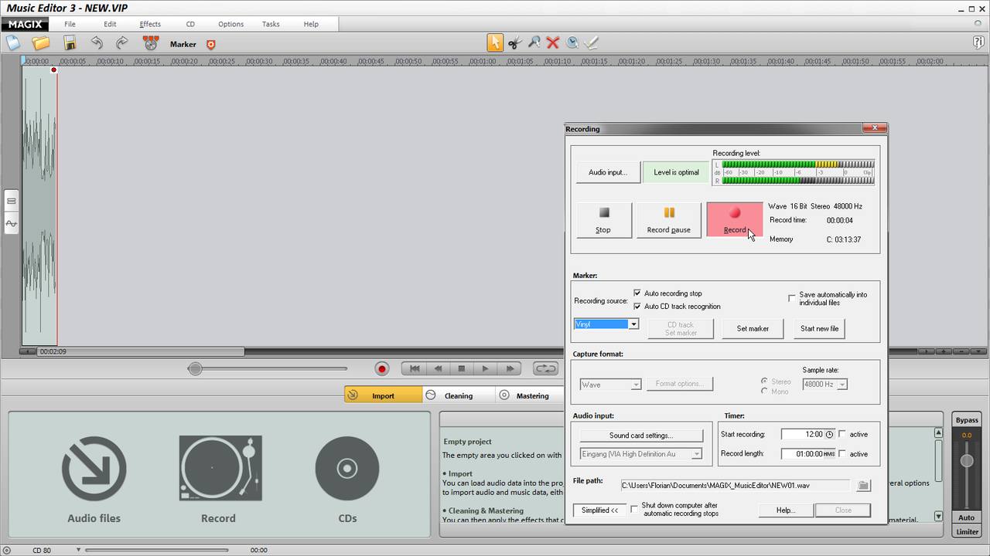Expand the Eingang audio input device dropdown
Viewport: 990px width, 556px height.
(696, 454)
